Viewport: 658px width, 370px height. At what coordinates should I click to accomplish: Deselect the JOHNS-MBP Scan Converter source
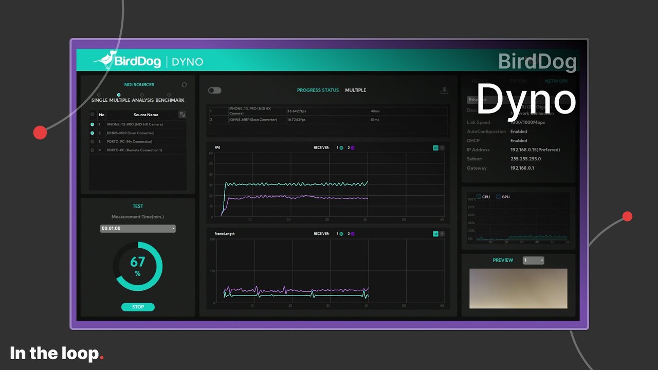[93, 133]
